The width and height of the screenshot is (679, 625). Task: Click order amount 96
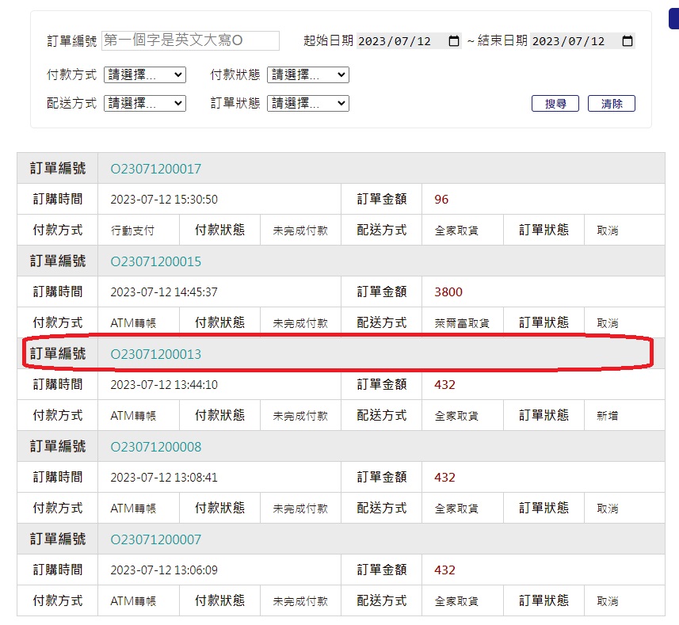click(x=441, y=200)
